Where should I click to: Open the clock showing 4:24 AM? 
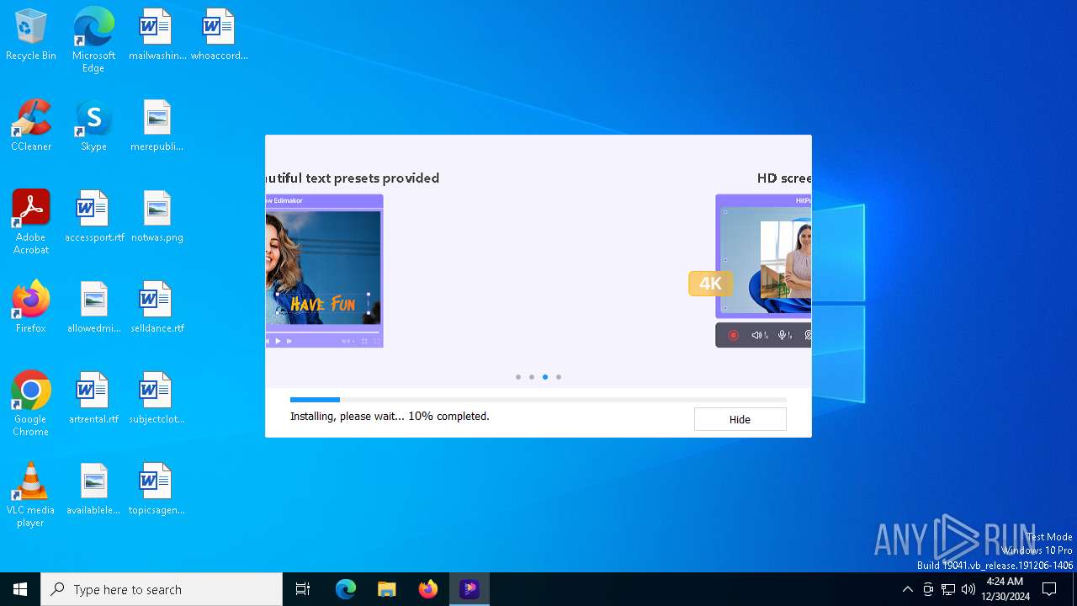1005,589
